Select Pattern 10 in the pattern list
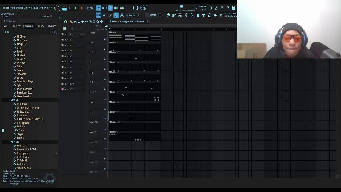Image resolution: width=341 pixels, height=192 pixels. [x=68, y=84]
